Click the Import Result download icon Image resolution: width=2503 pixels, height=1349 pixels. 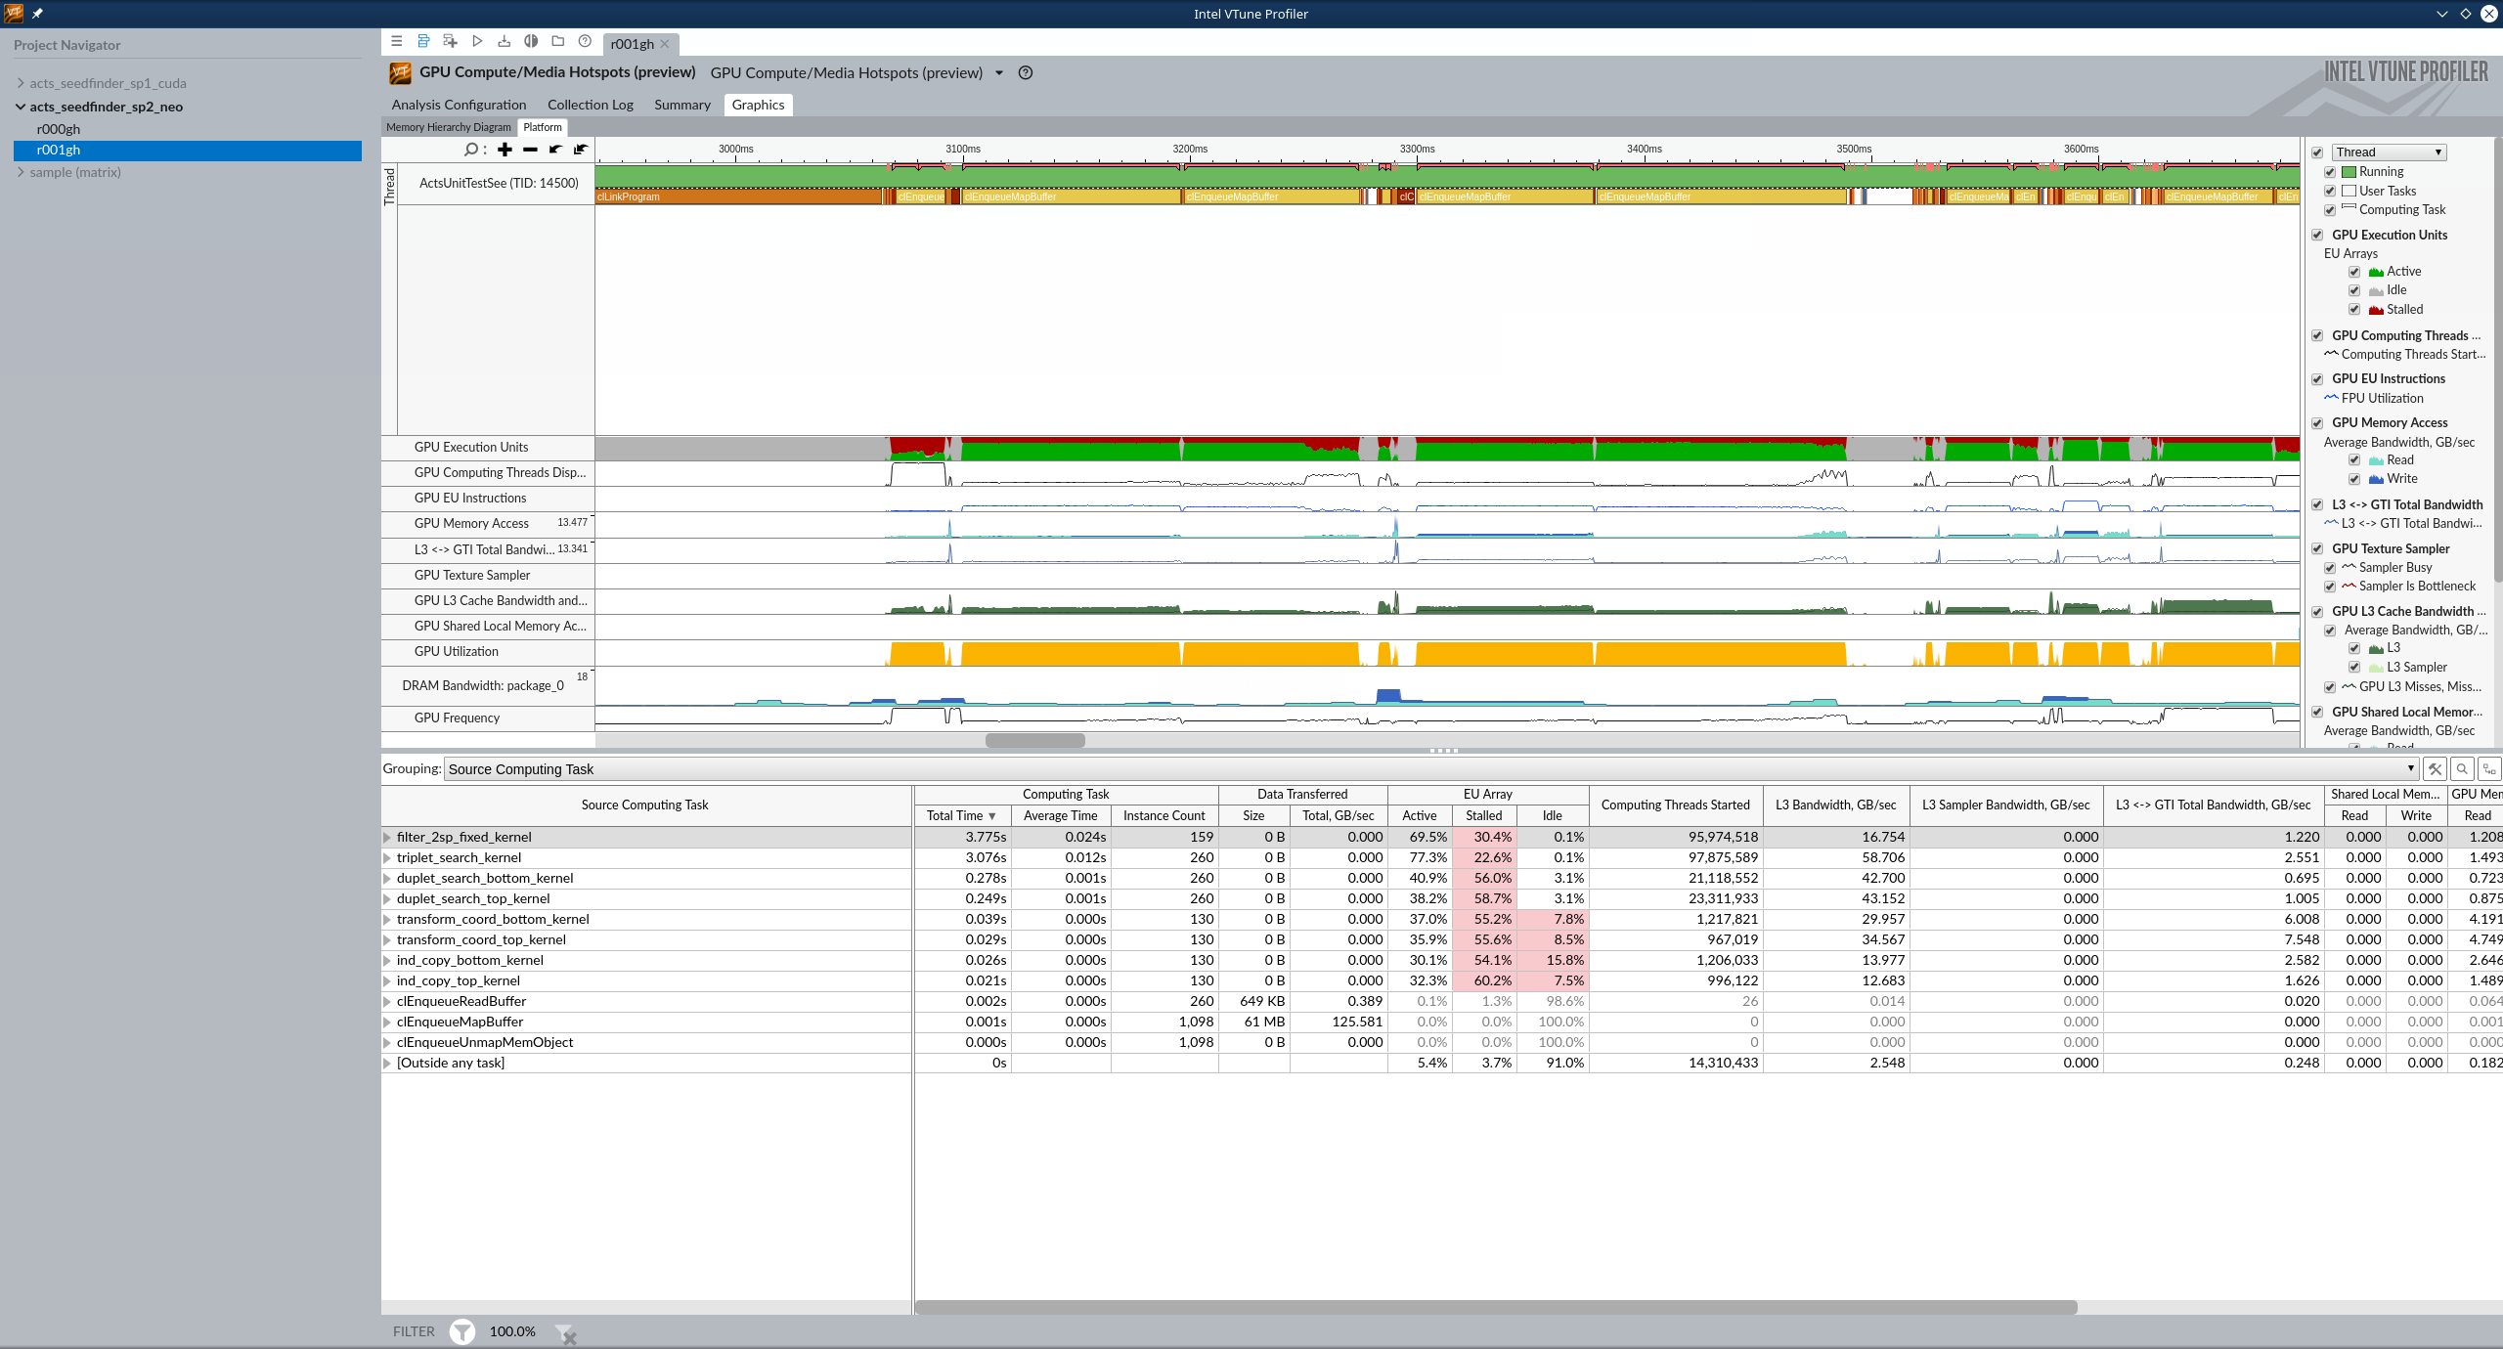(x=504, y=41)
